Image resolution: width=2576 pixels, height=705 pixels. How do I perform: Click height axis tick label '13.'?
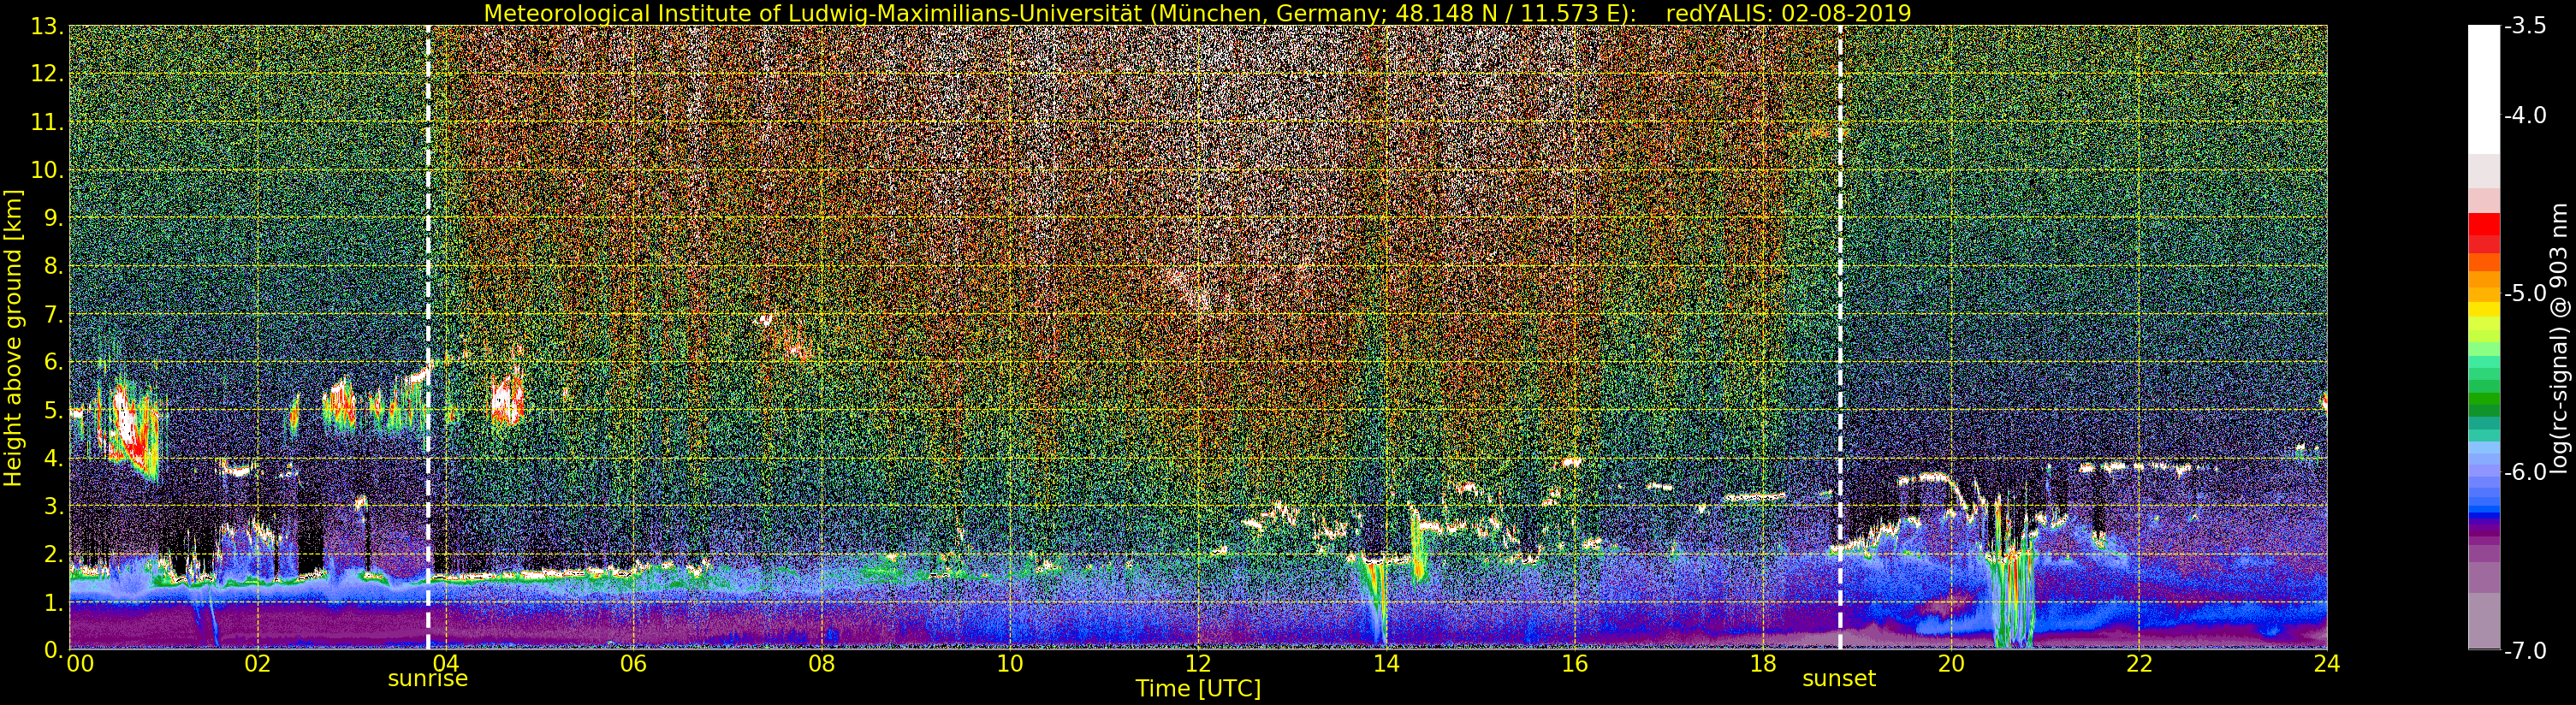[48, 26]
